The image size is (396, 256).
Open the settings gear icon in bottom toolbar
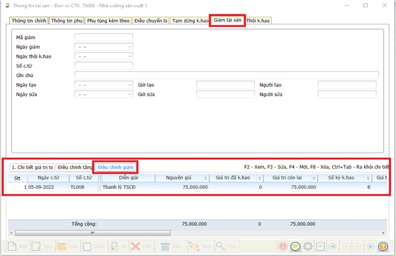(308, 246)
